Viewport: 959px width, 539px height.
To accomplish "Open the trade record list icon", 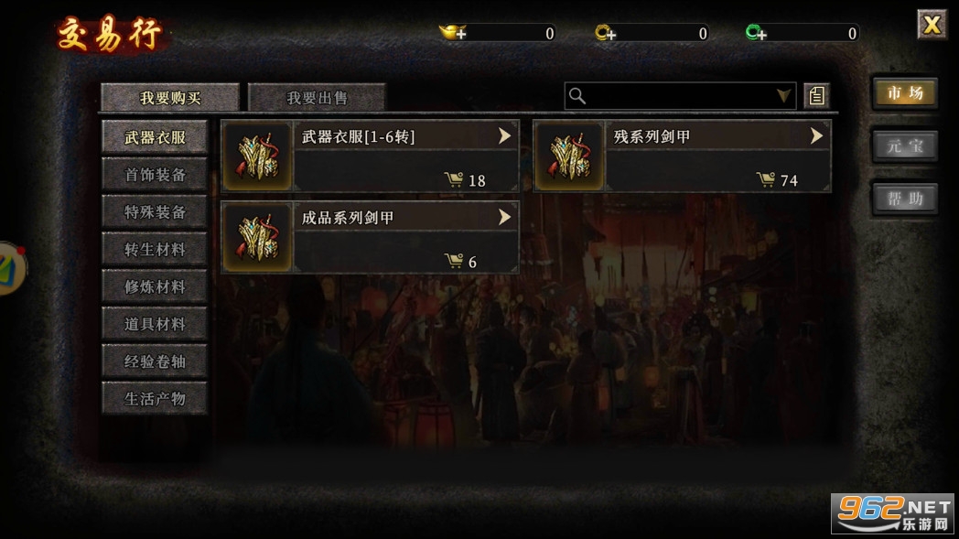I will pos(817,96).
